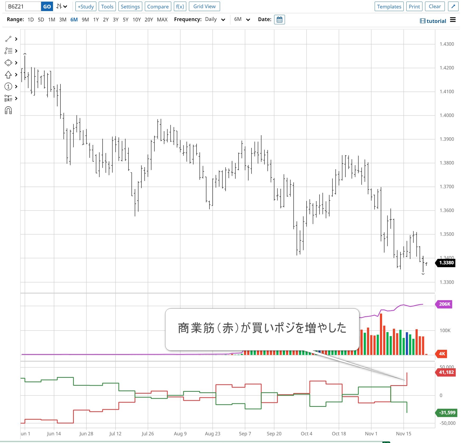Set range to 3M
This screenshot has width=462, height=443.
63,20
